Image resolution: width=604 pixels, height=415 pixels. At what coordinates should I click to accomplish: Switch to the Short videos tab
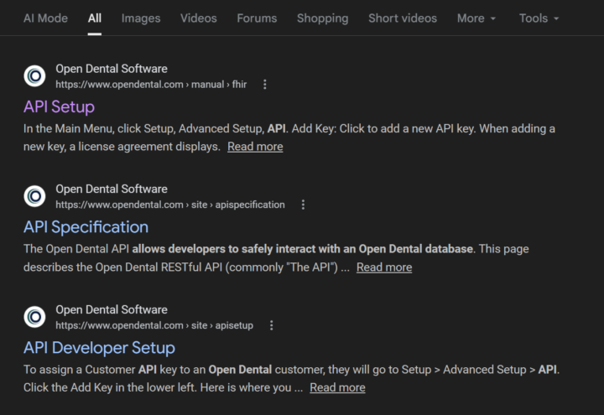(x=403, y=18)
